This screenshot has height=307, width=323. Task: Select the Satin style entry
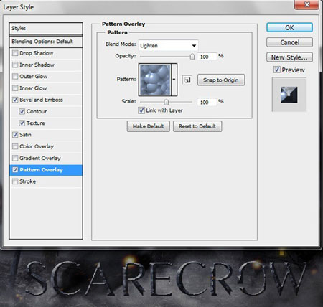pos(46,135)
